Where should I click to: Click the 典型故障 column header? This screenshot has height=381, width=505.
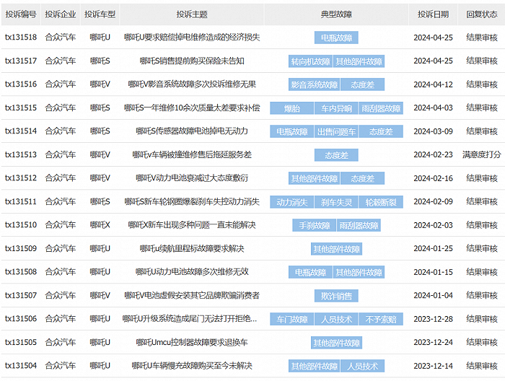pos(336,14)
